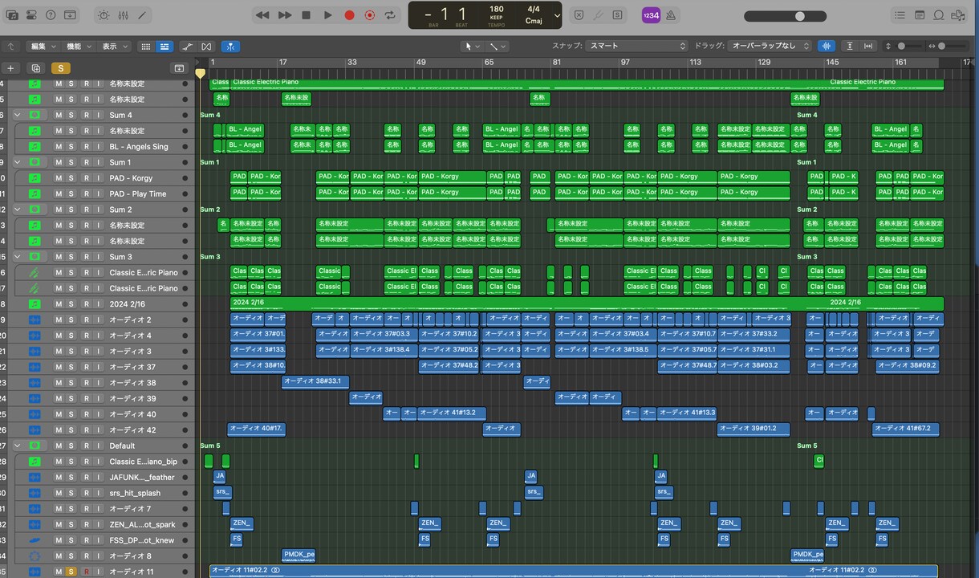Fast forward the playhead
The height and width of the screenshot is (578, 979).
[x=285, y=15]
